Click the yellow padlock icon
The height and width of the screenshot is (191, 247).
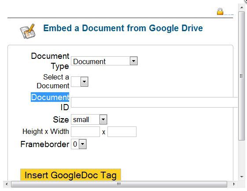(220, 11)
